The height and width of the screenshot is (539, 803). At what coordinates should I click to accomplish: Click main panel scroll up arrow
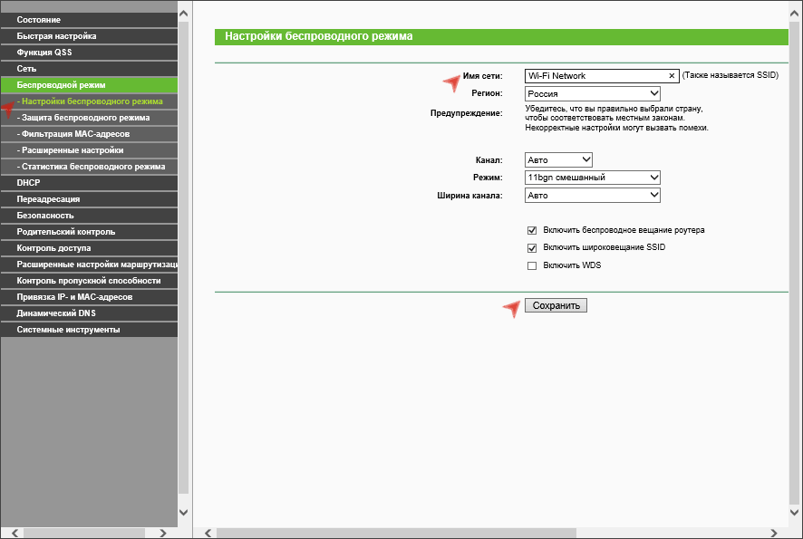click(795, 14)
